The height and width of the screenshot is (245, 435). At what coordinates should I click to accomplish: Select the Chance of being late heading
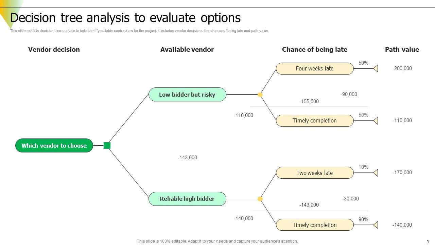(x=315, y=49)
